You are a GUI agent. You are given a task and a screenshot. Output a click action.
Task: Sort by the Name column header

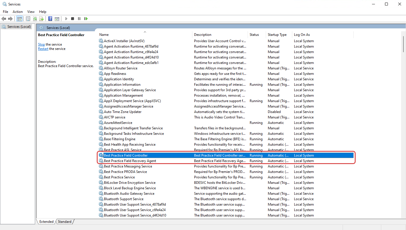[x=145, y=35]
